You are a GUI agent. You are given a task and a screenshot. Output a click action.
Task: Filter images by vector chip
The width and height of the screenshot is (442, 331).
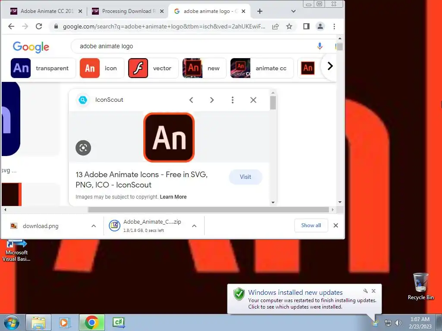[x=153, y=68]
